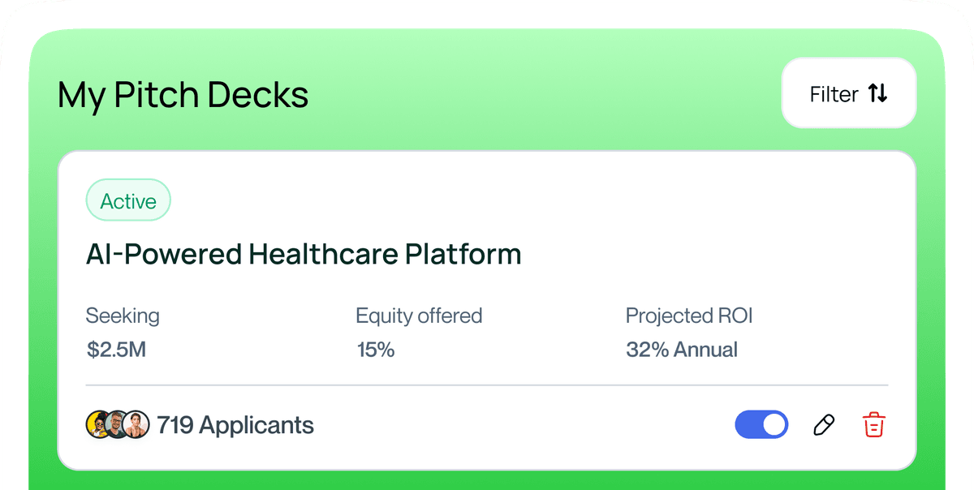Select the 15% equity value

(376, 350)
